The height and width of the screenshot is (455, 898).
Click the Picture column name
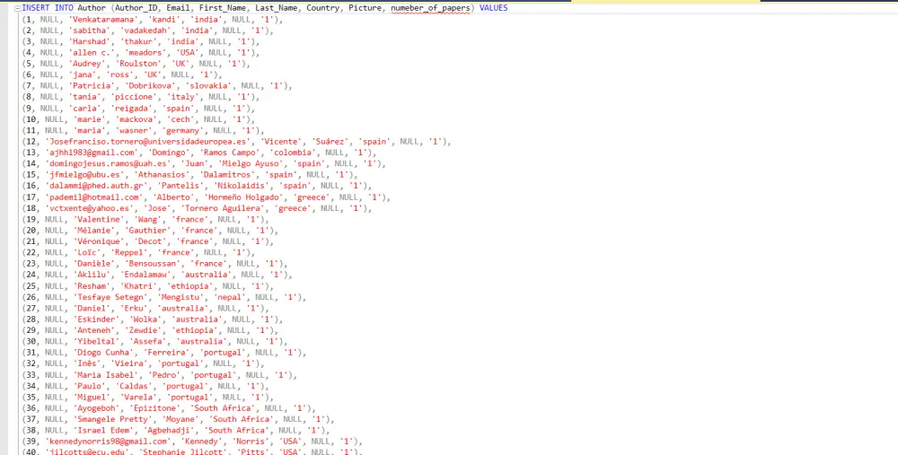[365, 8]
